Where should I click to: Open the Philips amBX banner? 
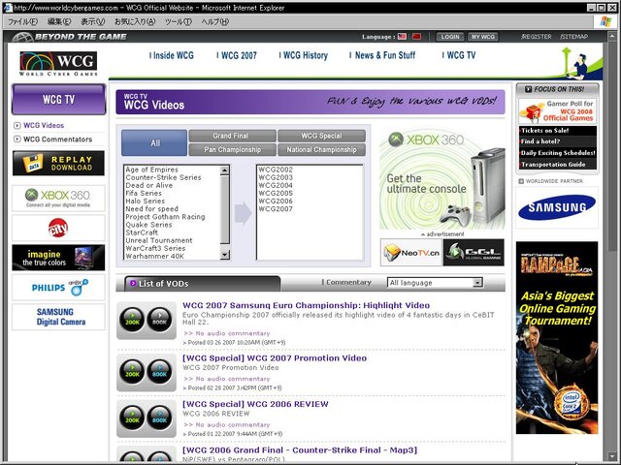(x=58, y=288)
